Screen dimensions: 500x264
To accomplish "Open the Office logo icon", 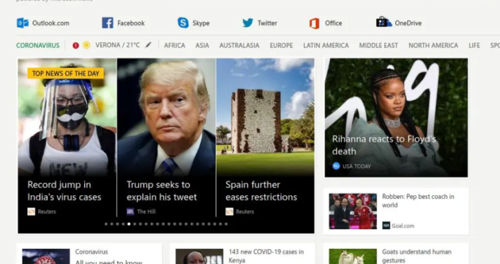I will pos(315,24).
